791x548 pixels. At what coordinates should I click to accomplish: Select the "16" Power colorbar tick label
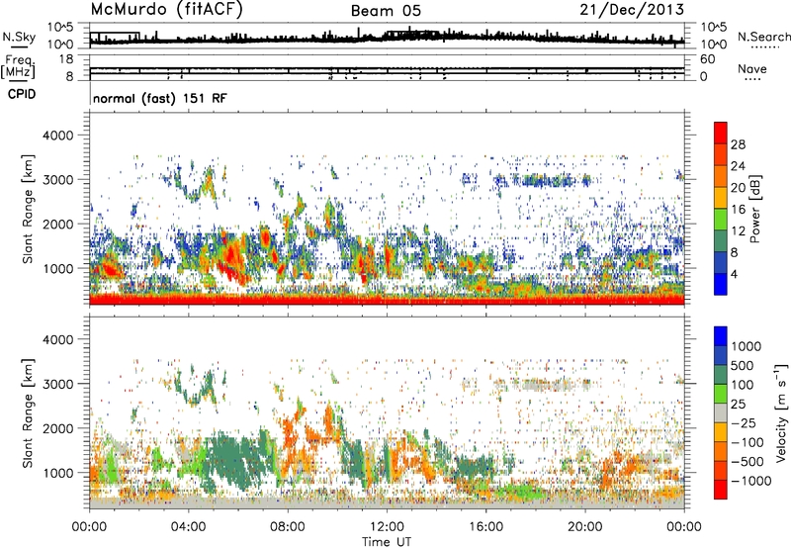tap(738, 210)
